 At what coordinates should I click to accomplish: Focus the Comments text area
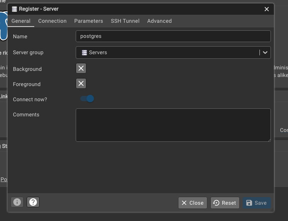tap(173, 125)
